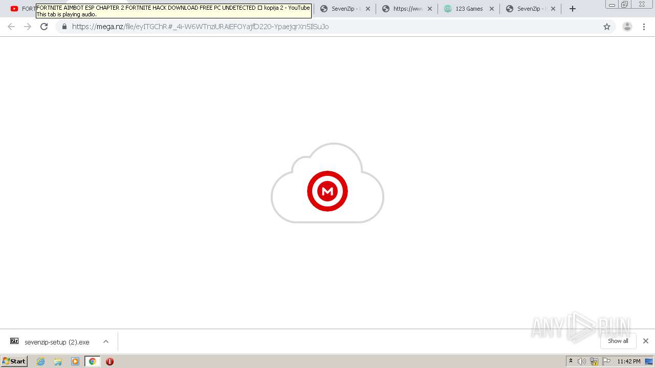Launch Internet Explorer from taskbar
Viewport: 655px width, 368px height.
tap(41, 361)
